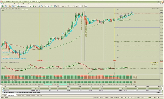Select the vertical line drawing tool
The width and height of the screenshot is (164, 99).
[x=60, y=6]
